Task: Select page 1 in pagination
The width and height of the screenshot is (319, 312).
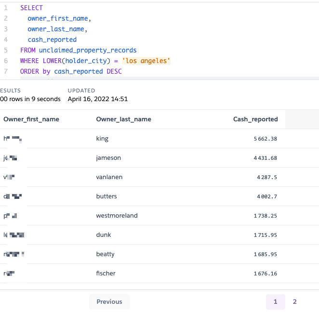Action: click(x=275, y=302)
